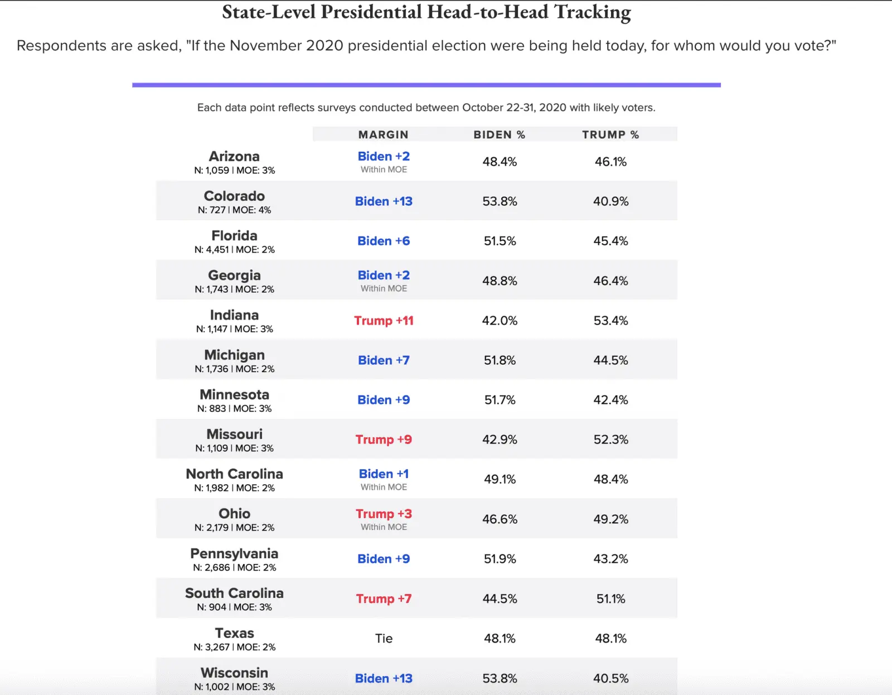
Task: Click the BIDEN % column header
Action: [x=500, y=134]
